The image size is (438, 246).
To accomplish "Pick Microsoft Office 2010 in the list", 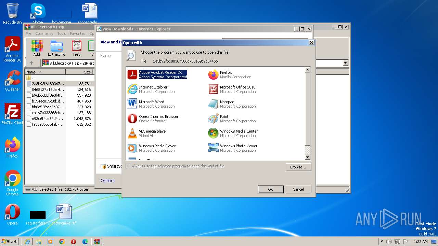I will tap(232, 89).
